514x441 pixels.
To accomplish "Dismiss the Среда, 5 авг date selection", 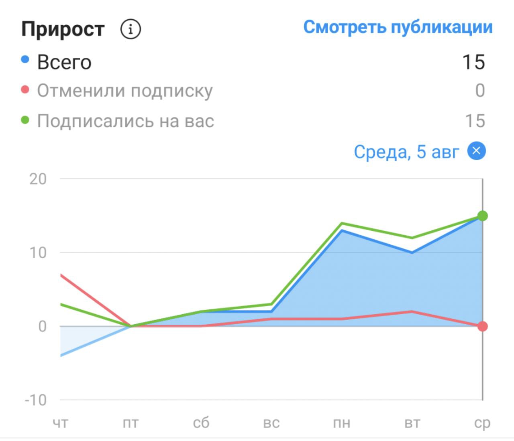I will [x=477, y=151].
